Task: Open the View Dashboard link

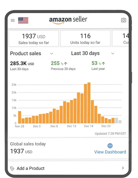Action: pos(110,152)
